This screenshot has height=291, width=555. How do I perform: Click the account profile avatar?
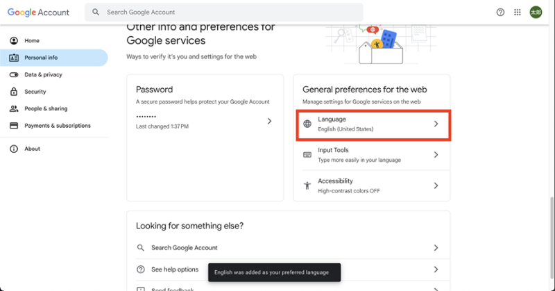[536, 12]
